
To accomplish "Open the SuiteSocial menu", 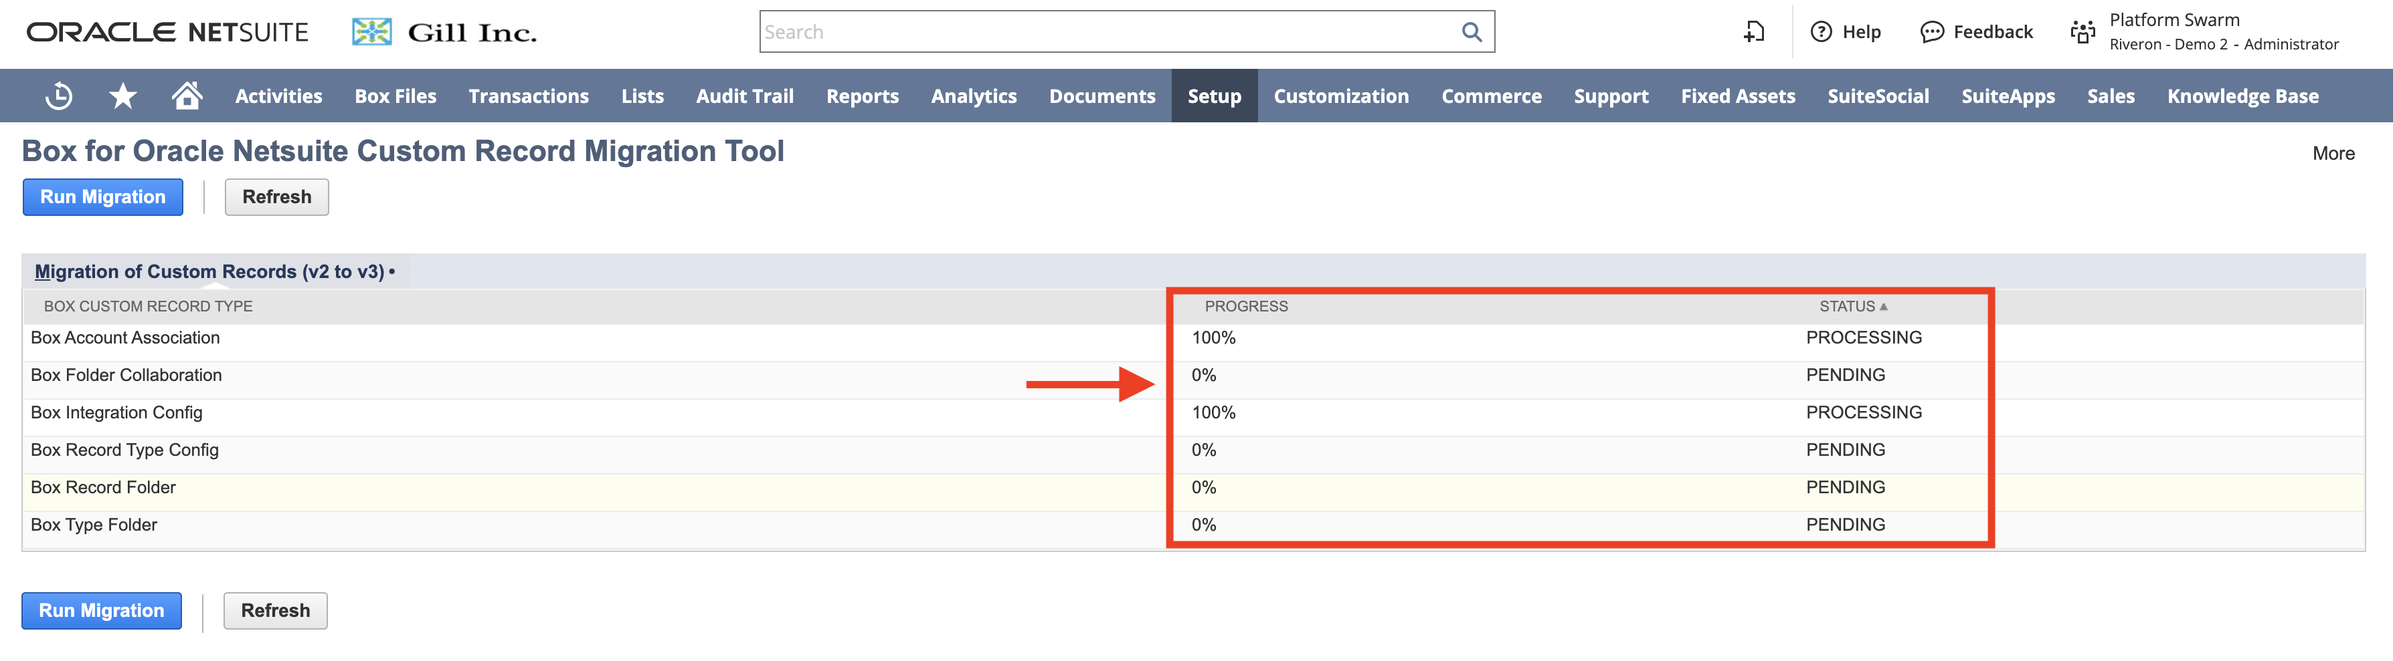I will (x=1878, y=96).
